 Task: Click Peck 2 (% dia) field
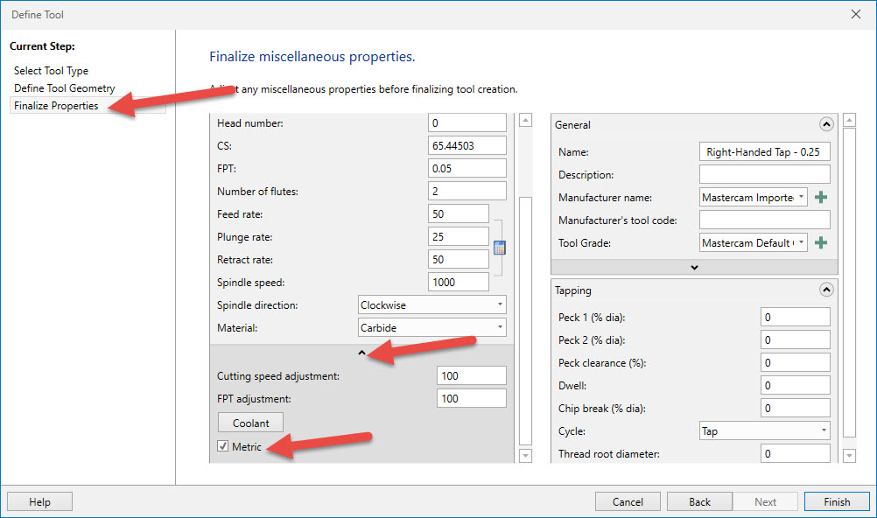(795, 339)
